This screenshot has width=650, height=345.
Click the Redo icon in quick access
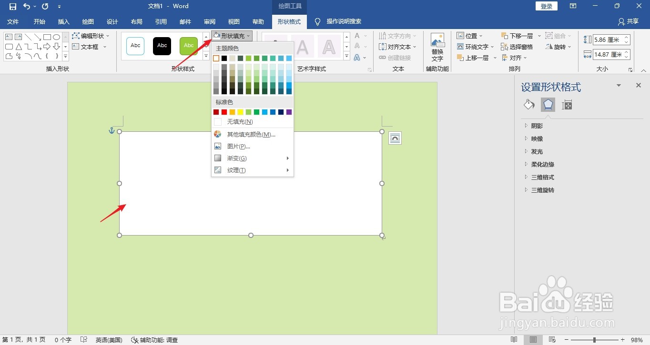(x=45, y=6)
